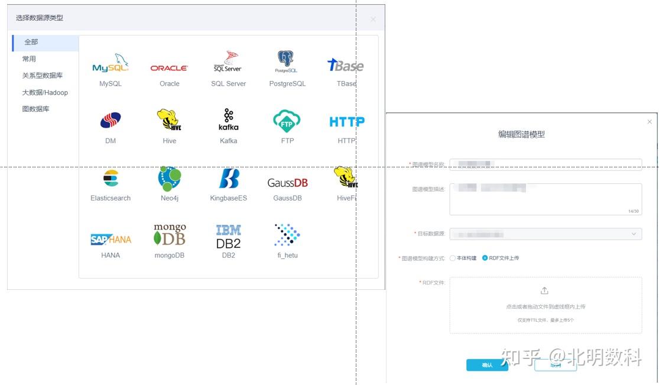Focus the 图谱模型名称 input field
Image resolution: width=659 pixels, height=385 pixels.
[546, 164]
